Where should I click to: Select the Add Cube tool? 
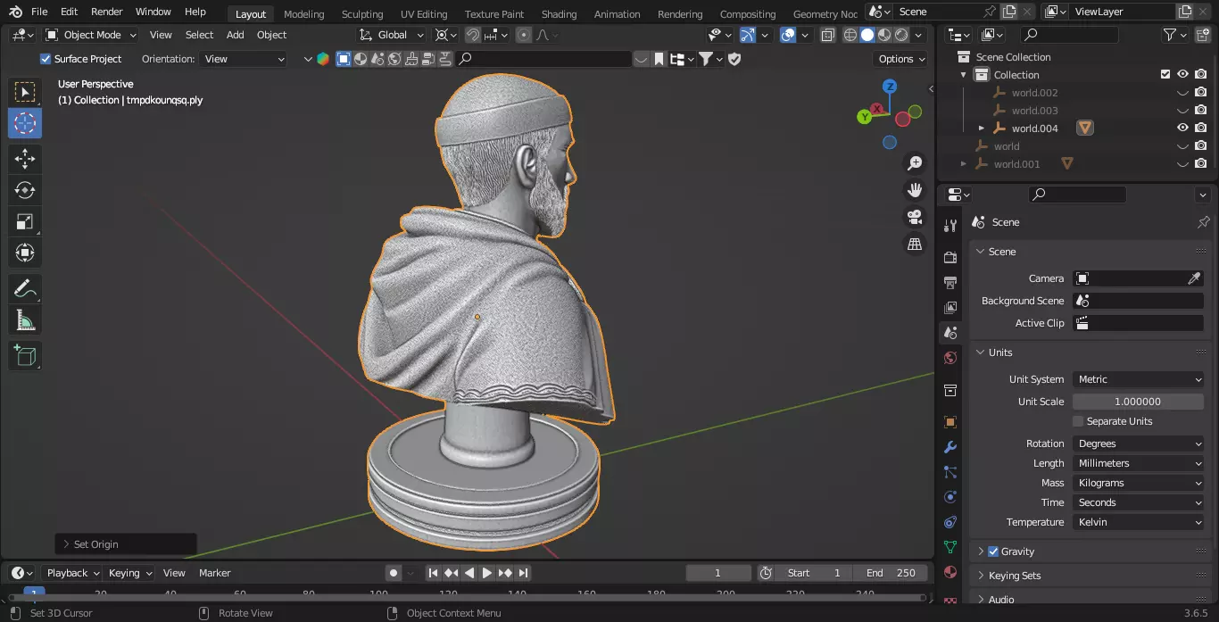click(x=25, y=355)
